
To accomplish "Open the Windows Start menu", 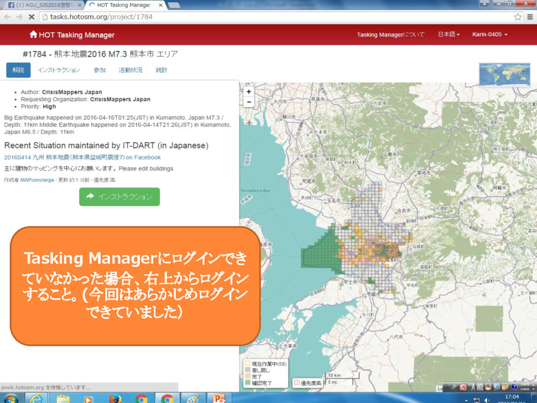I will [x=11, y=399].
